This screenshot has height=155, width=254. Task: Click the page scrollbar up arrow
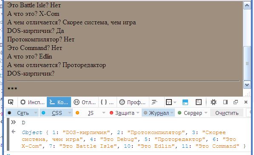click(x=247, y=6)
